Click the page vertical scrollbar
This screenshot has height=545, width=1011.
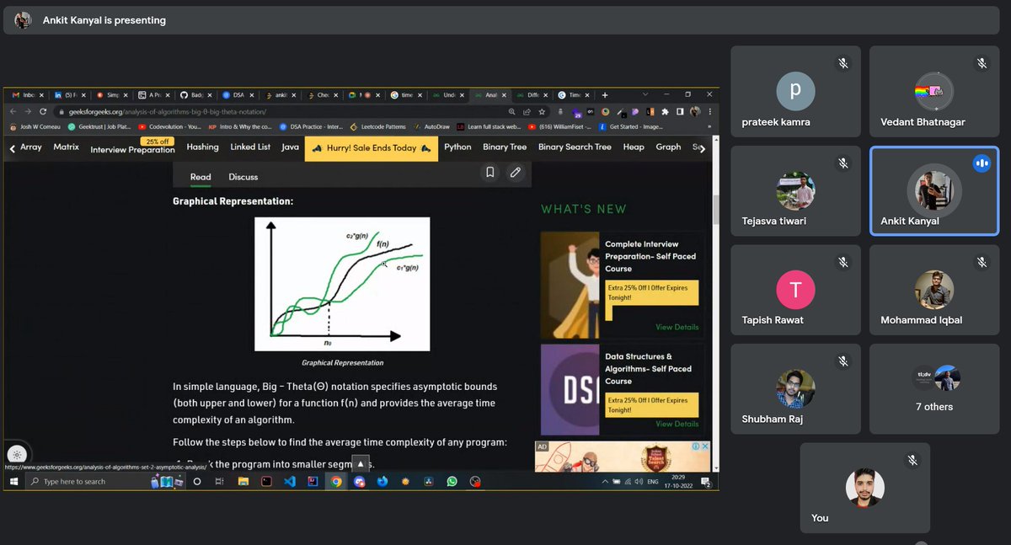(x=716, y=209)
